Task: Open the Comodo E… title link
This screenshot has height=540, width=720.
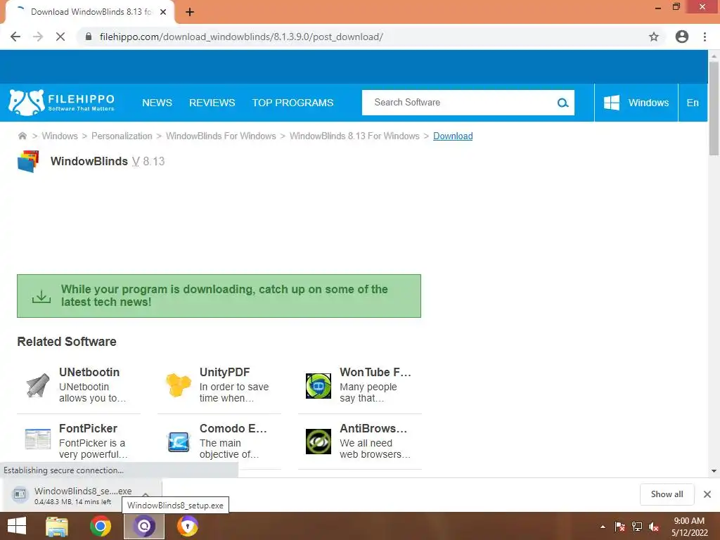Action: (x=233, y=428)
